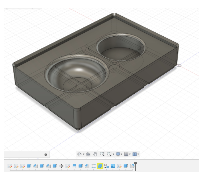Image resolution: width=199 pixels, height=172 pixels.
Task: Click the Display Settings monitor icon
Action: [x=118, y=154]
